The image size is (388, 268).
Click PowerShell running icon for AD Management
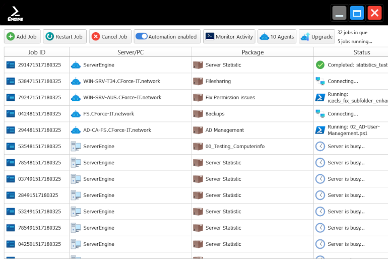[320, 130]
